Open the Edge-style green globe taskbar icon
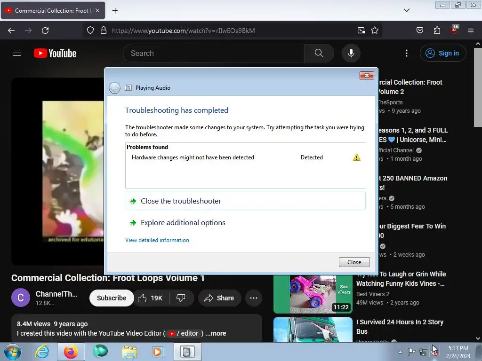 click(x=100, y=352)
